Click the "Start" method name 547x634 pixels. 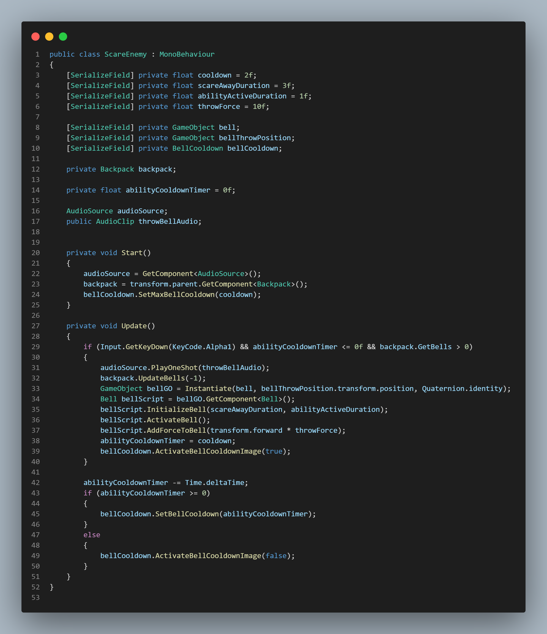click(x=132, y=253)
